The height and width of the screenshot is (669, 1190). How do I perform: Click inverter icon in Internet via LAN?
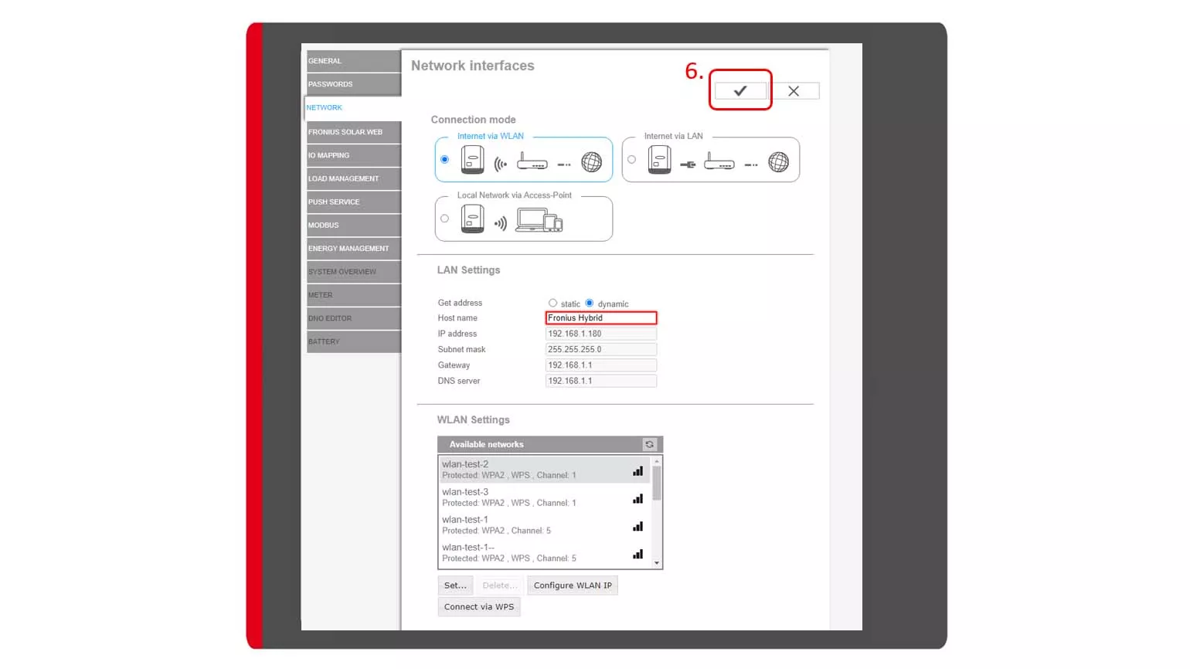(x=659, y=161)
